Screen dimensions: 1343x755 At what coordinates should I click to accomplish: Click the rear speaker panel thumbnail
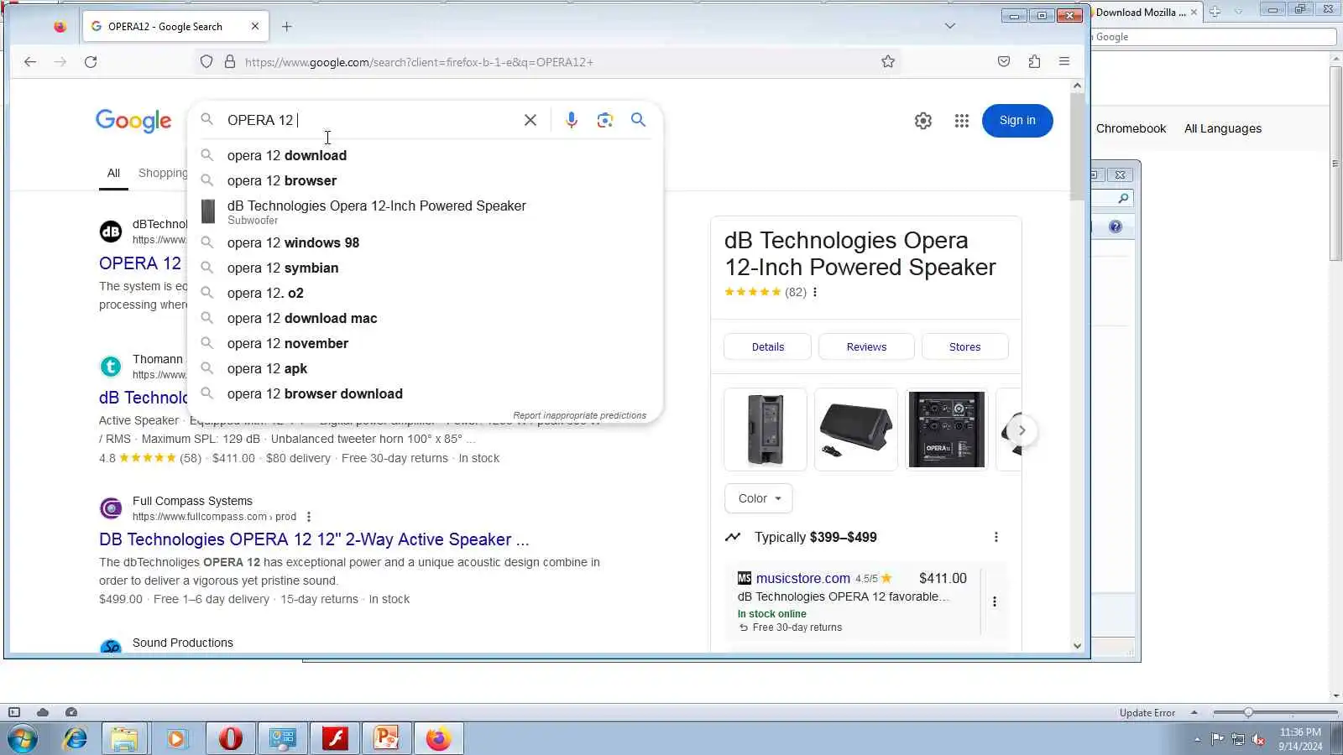(946, 430)
